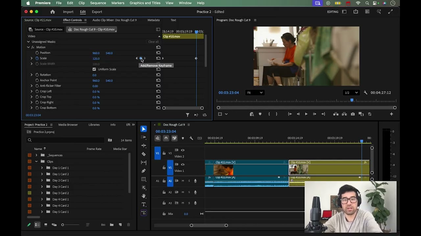Solo audio track A2
Image resolution: width=421 pixels, height=236 pixels.
189,192
